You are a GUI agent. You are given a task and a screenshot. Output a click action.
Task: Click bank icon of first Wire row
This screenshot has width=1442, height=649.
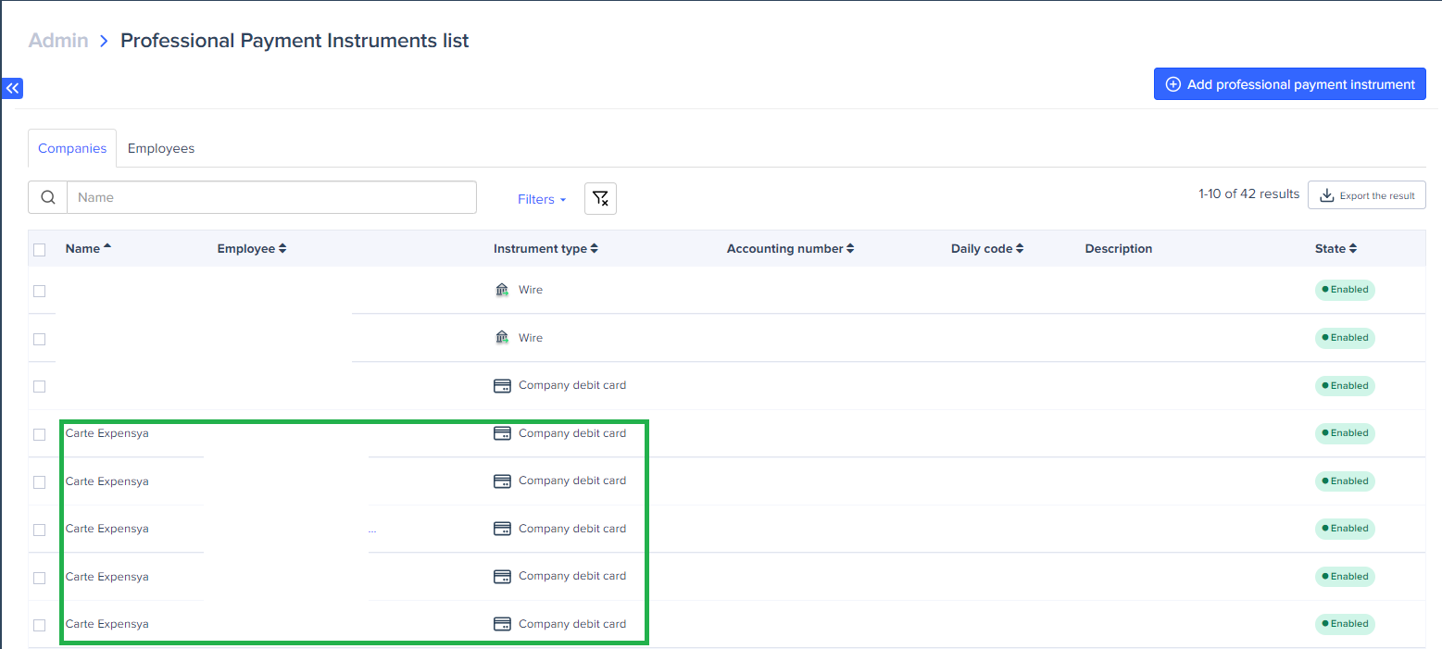tap(502, 290)
